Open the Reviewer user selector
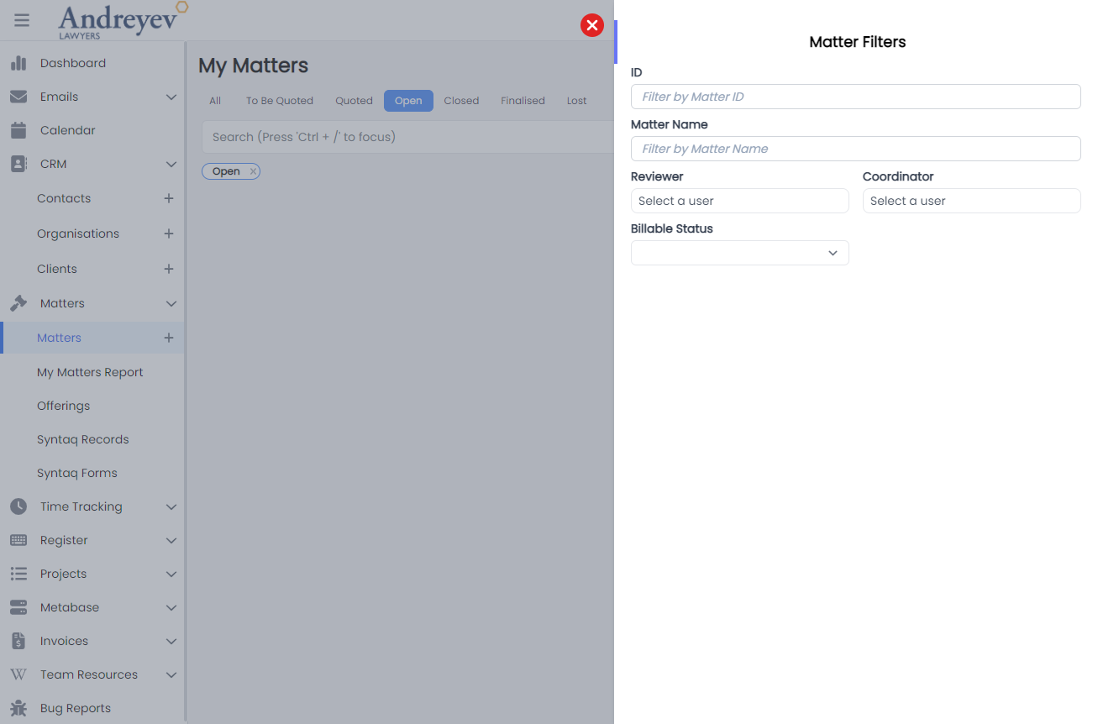This screenshot has width=1098, height=724. click(x=739, y=201)
